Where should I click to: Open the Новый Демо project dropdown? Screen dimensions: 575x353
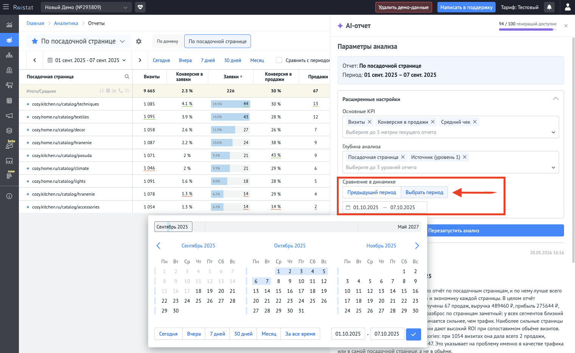point(86,7)
